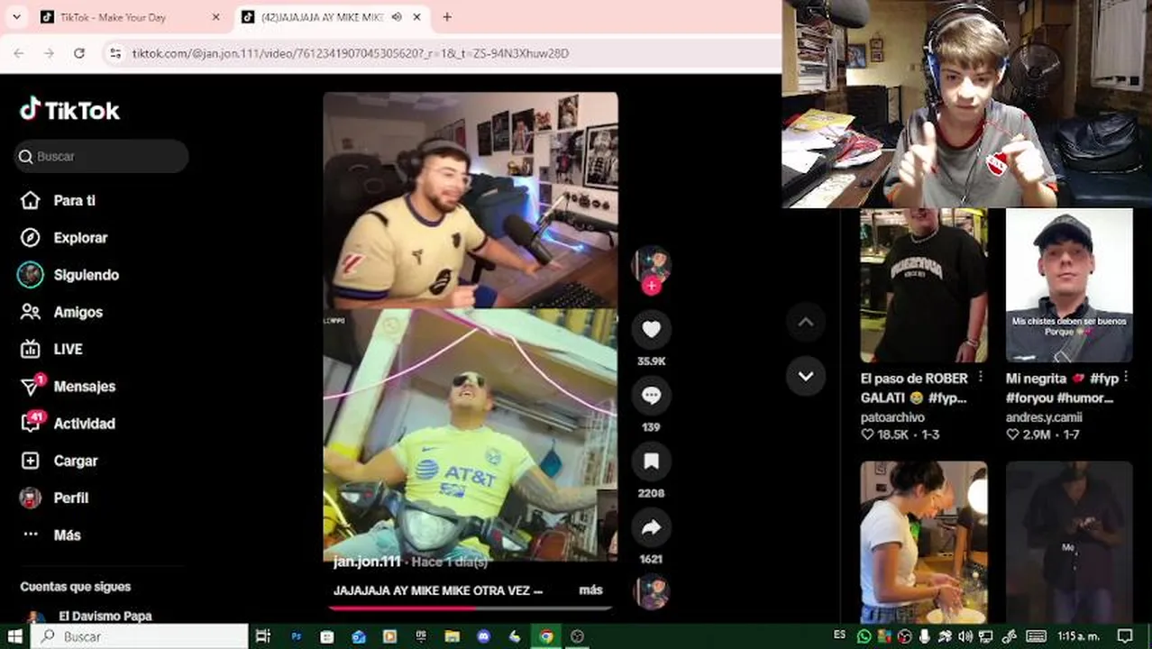Open the Windows notification center
Image resolution: width=1152 pixels, height=649 pixels.
1125,636
